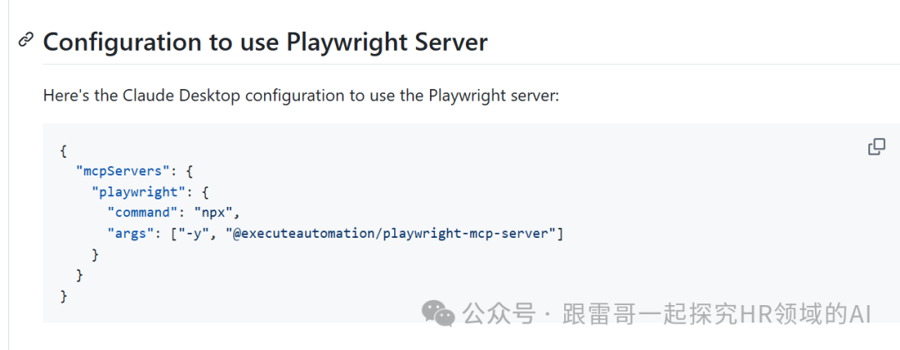Click the WeChat logo in the watermark
This screenshot has width=900, height=350.
click(x=438, y=313)
